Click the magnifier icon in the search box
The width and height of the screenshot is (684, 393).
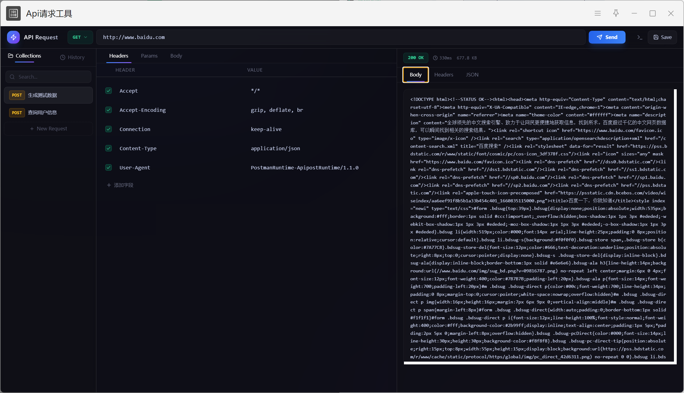12,77
